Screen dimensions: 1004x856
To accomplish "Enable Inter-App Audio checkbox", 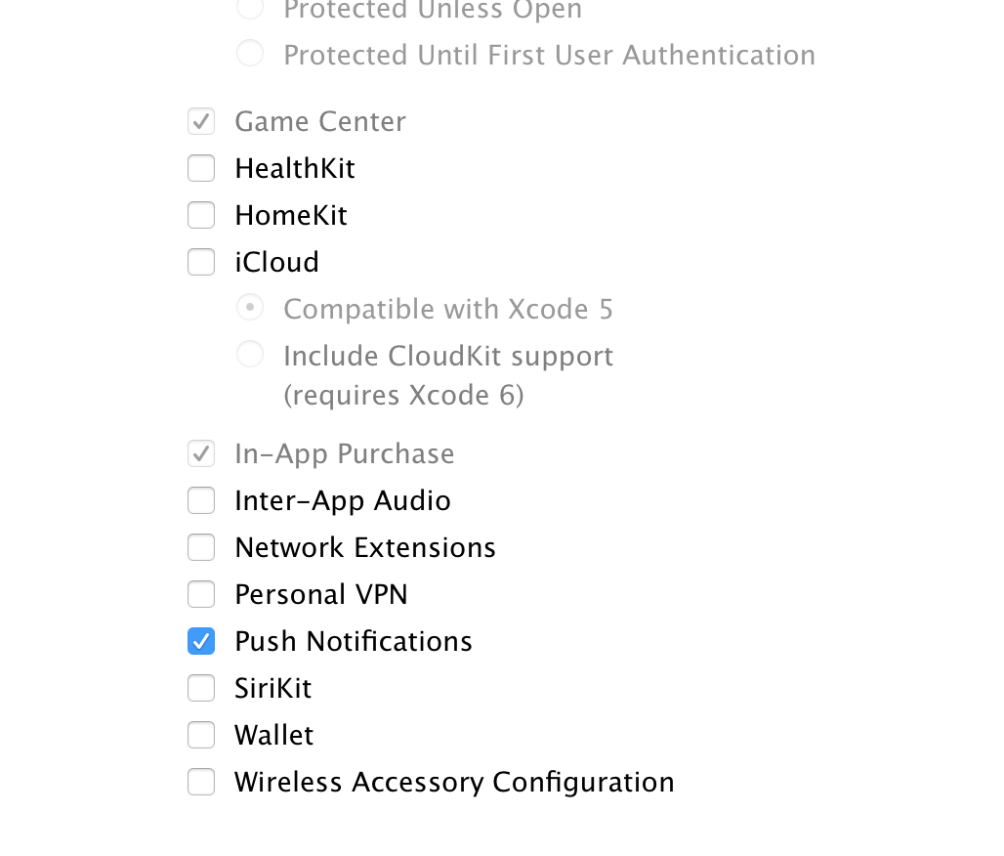I will click(x=201, y=500).
